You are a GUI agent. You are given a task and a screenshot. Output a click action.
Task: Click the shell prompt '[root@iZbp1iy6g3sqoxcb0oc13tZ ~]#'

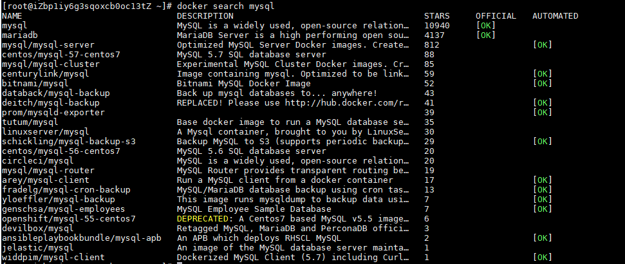[87, 6]
